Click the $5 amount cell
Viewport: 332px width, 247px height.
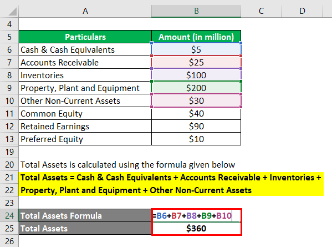196,49
